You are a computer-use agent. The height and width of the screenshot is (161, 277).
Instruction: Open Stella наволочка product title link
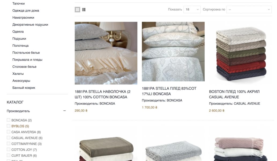pos(102,94)
